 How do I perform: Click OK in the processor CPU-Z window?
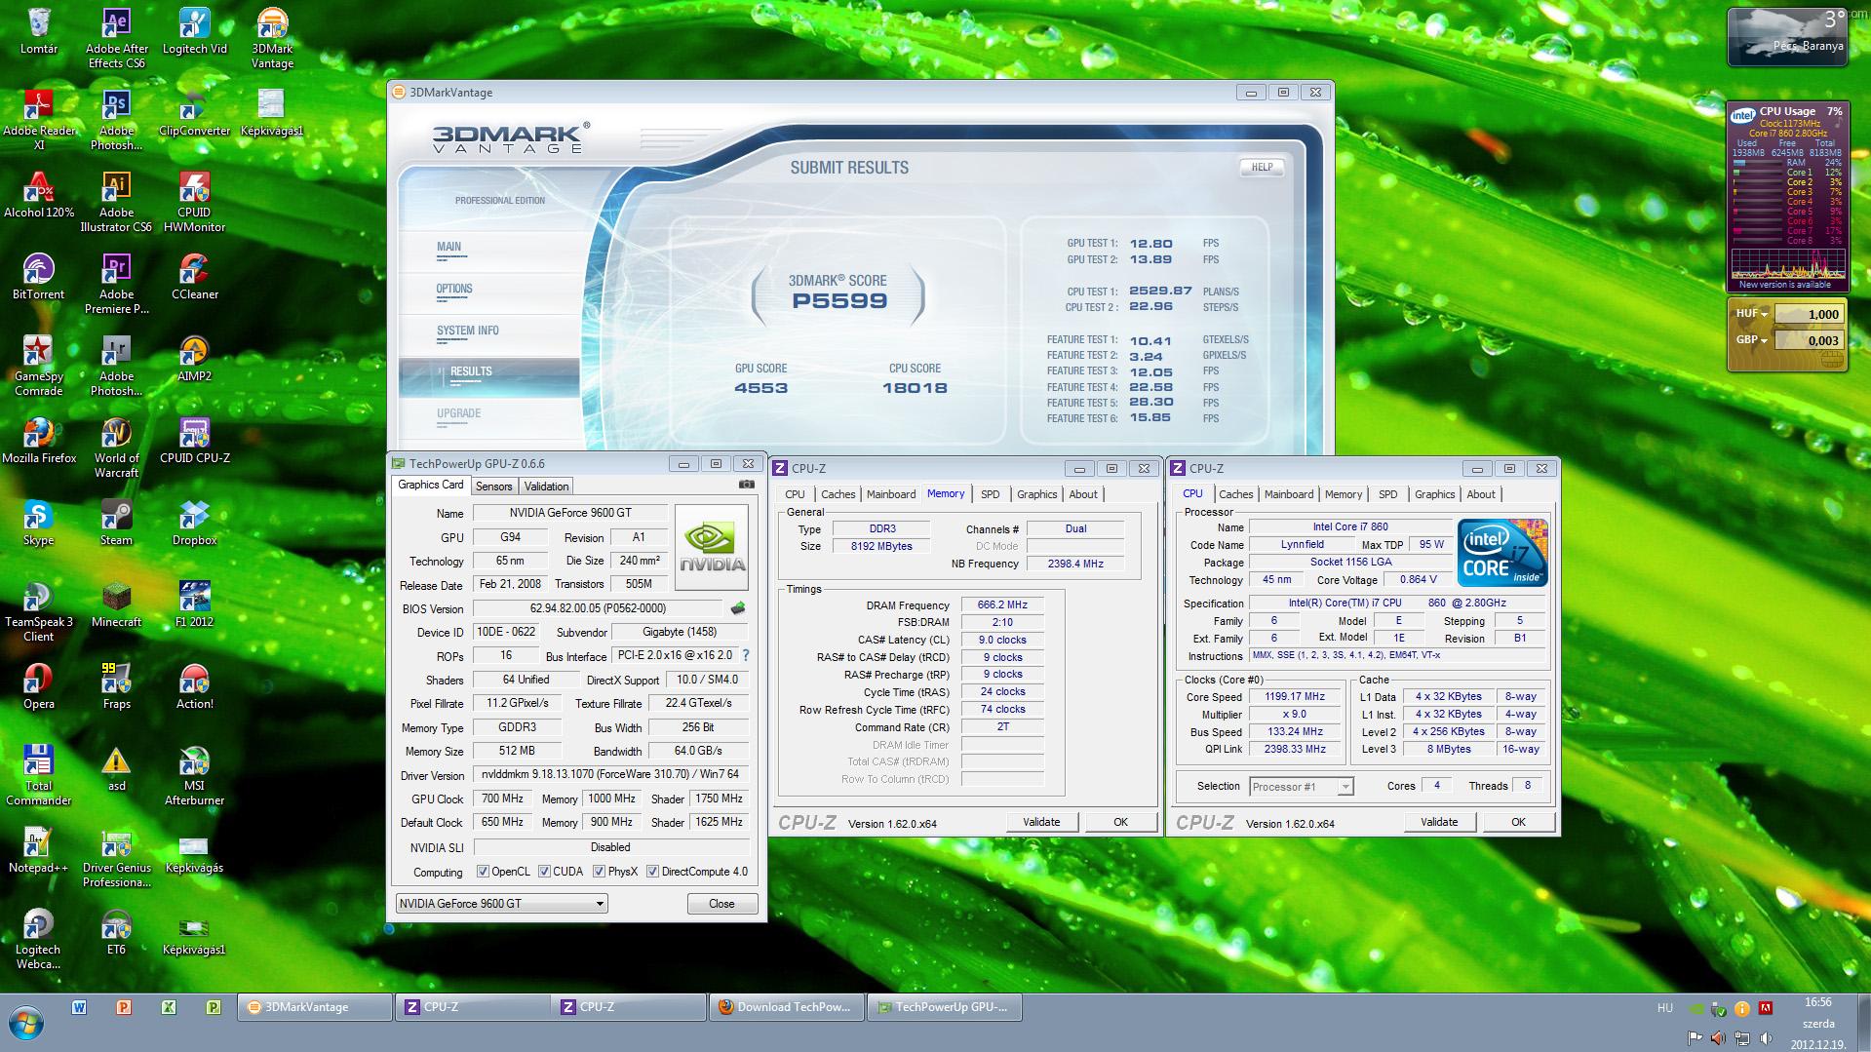[x=1518, y=822]
